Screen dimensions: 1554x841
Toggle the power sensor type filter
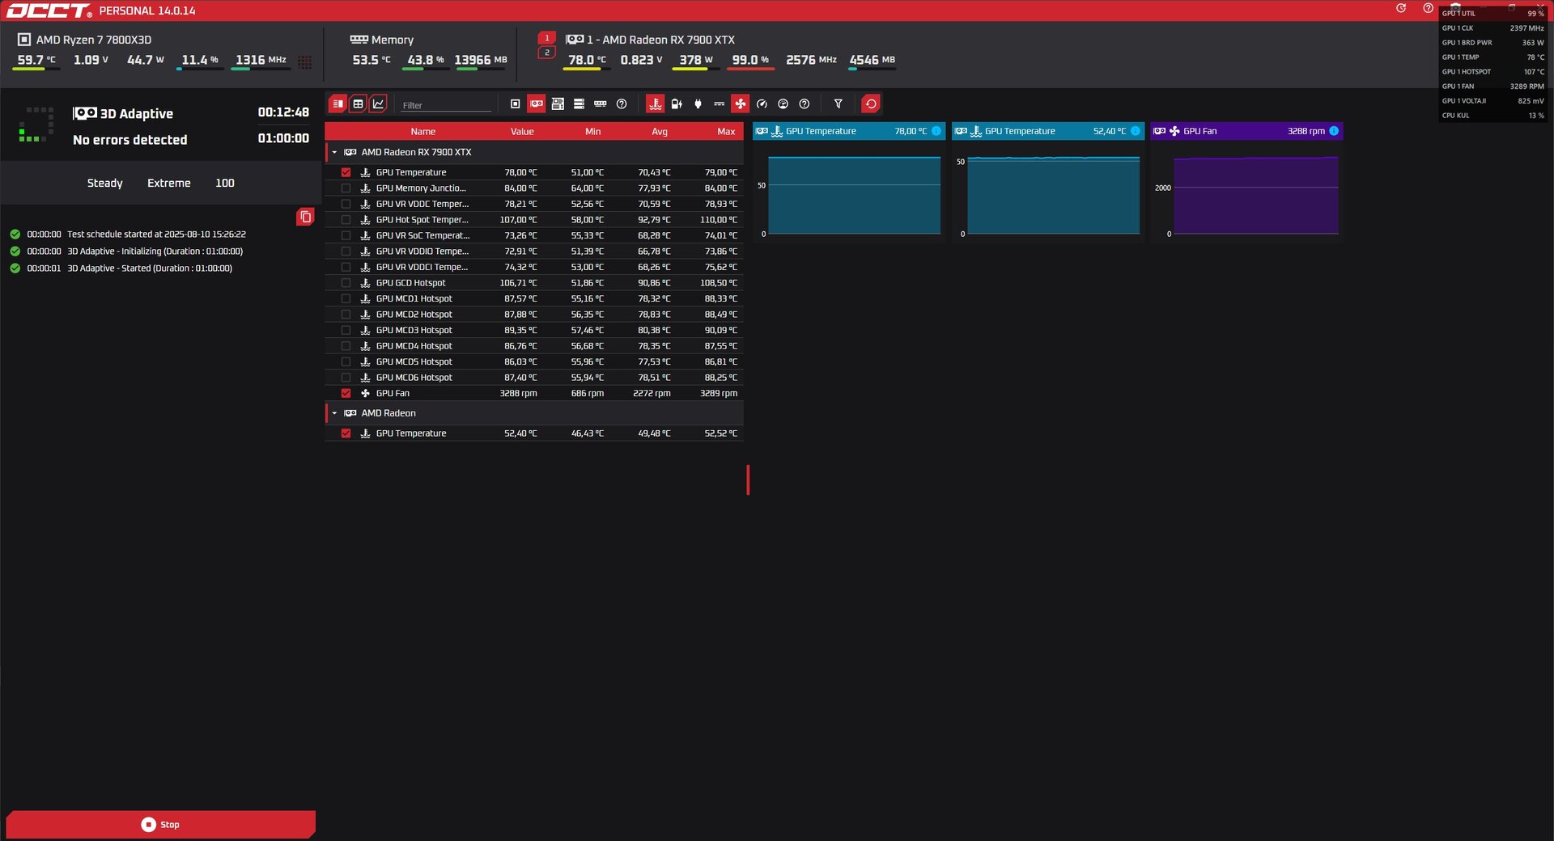tap(677, 104)
